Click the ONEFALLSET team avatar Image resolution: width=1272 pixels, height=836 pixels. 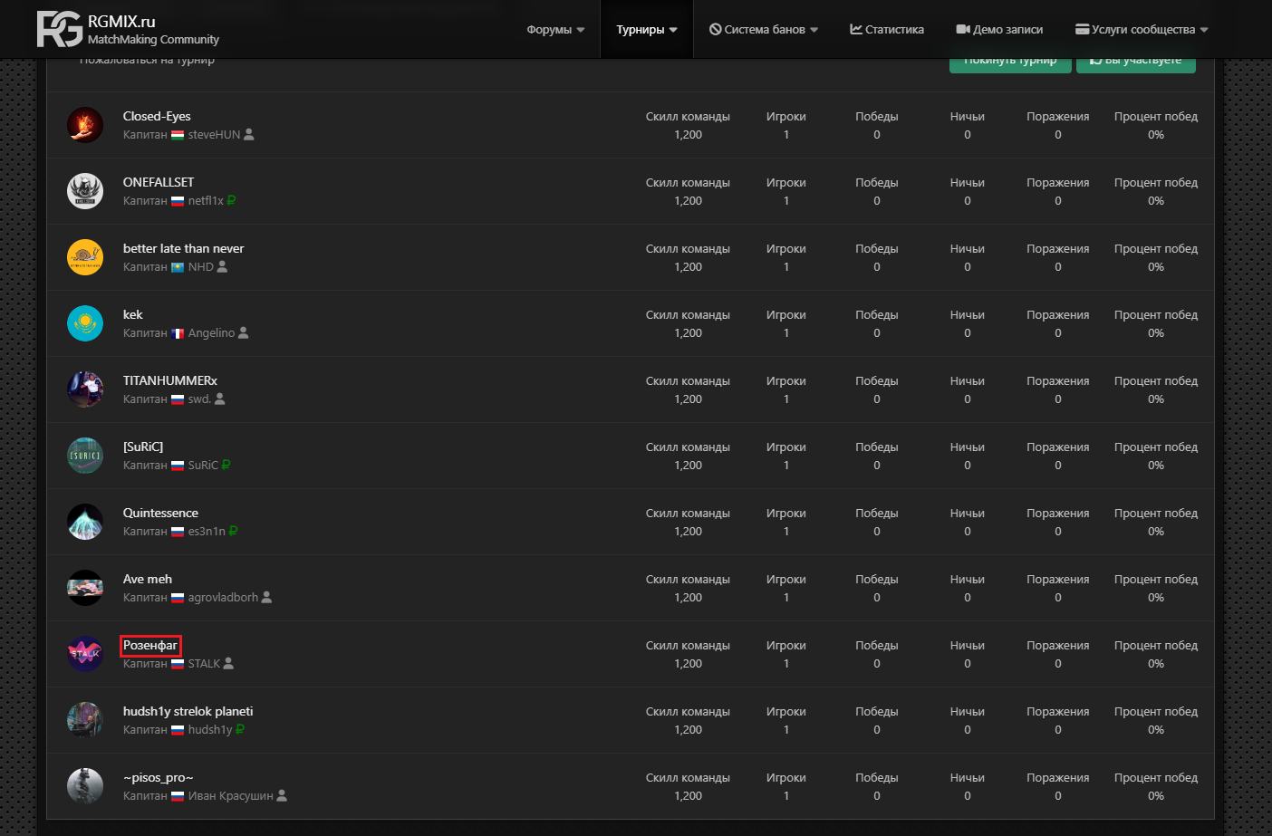(85, 191)
